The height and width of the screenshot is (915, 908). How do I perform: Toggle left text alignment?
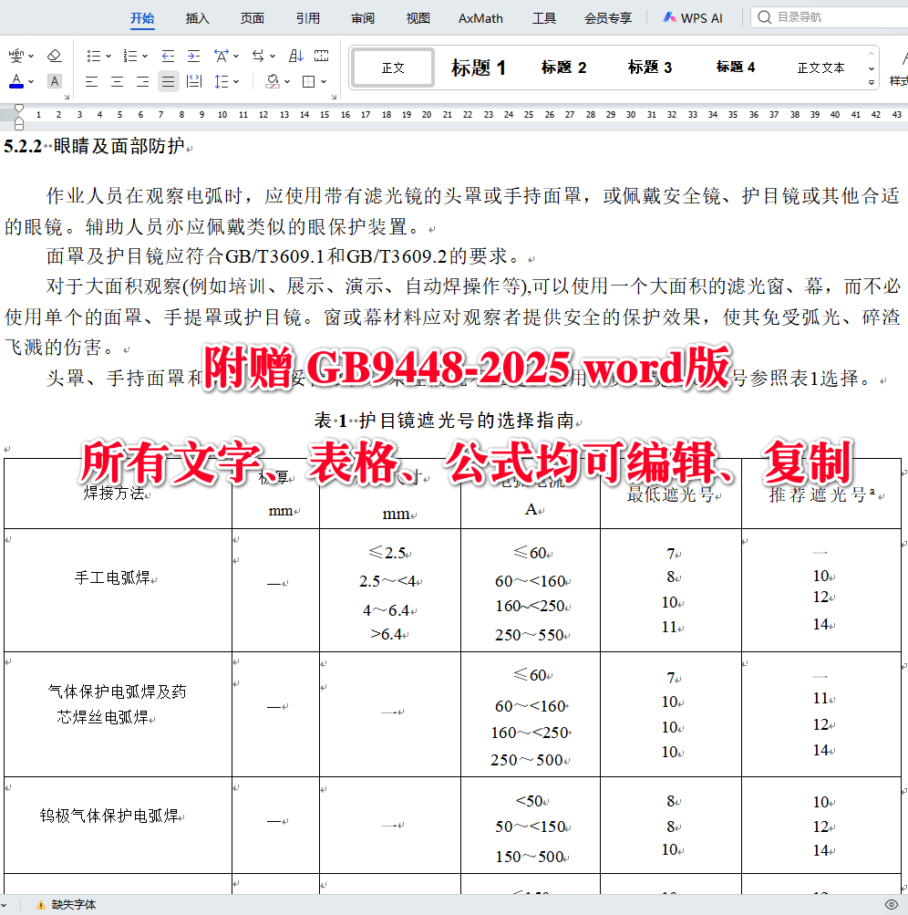click(90, 80)
